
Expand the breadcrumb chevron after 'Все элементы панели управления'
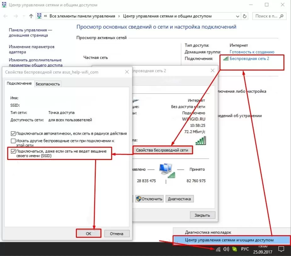coord(118,16)
